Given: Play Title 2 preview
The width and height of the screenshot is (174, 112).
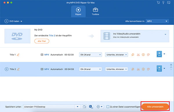Looking at the screenshot, I should pos(7,69).
